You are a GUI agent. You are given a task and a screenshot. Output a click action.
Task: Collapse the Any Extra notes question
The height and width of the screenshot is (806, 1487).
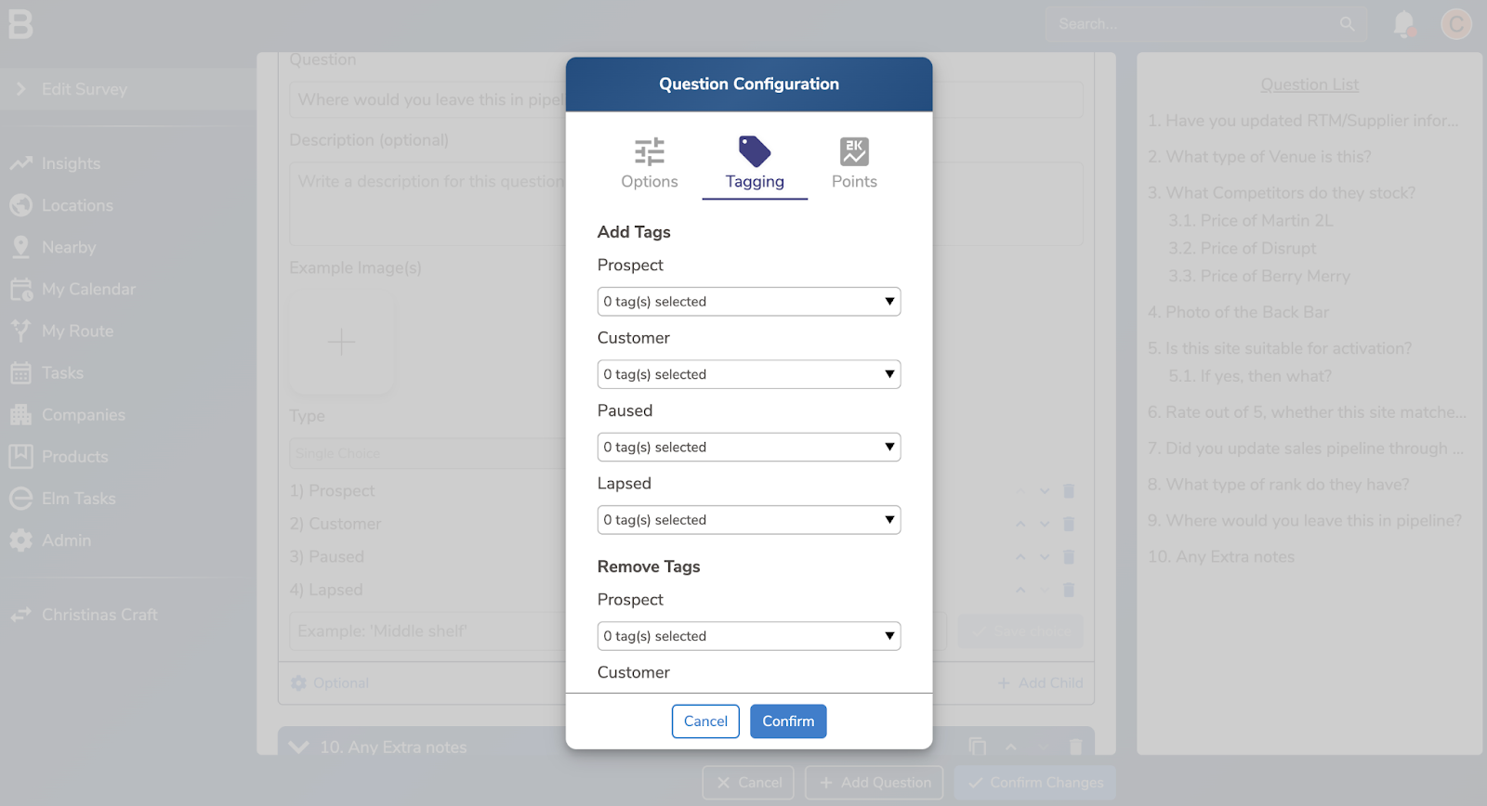(298, 747)
